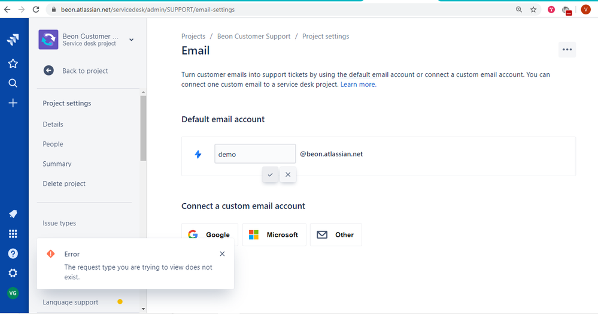Click the yellow dot beside Language support

120,302
